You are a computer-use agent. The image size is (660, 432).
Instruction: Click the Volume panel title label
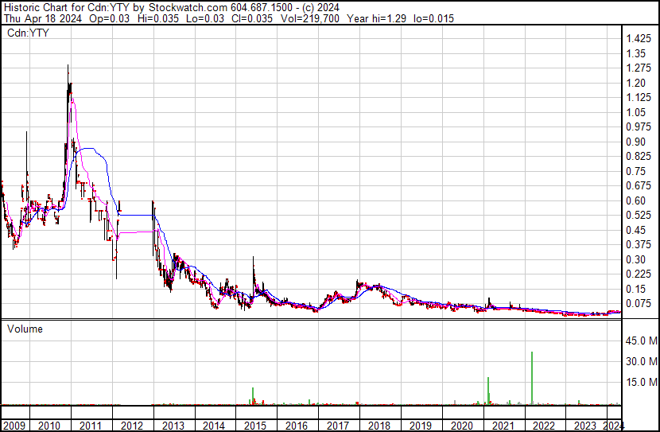point(25,329)
